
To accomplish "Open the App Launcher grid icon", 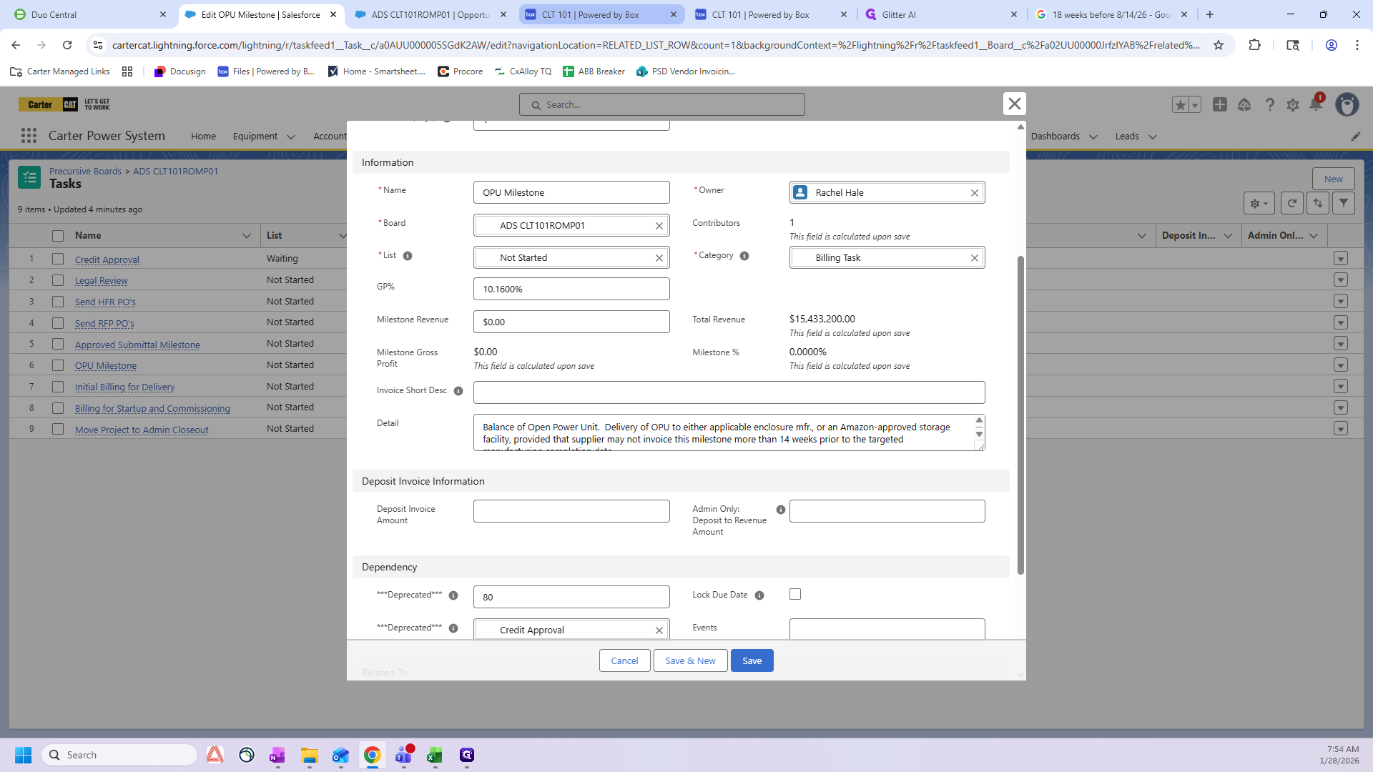I will coord(29,136).
